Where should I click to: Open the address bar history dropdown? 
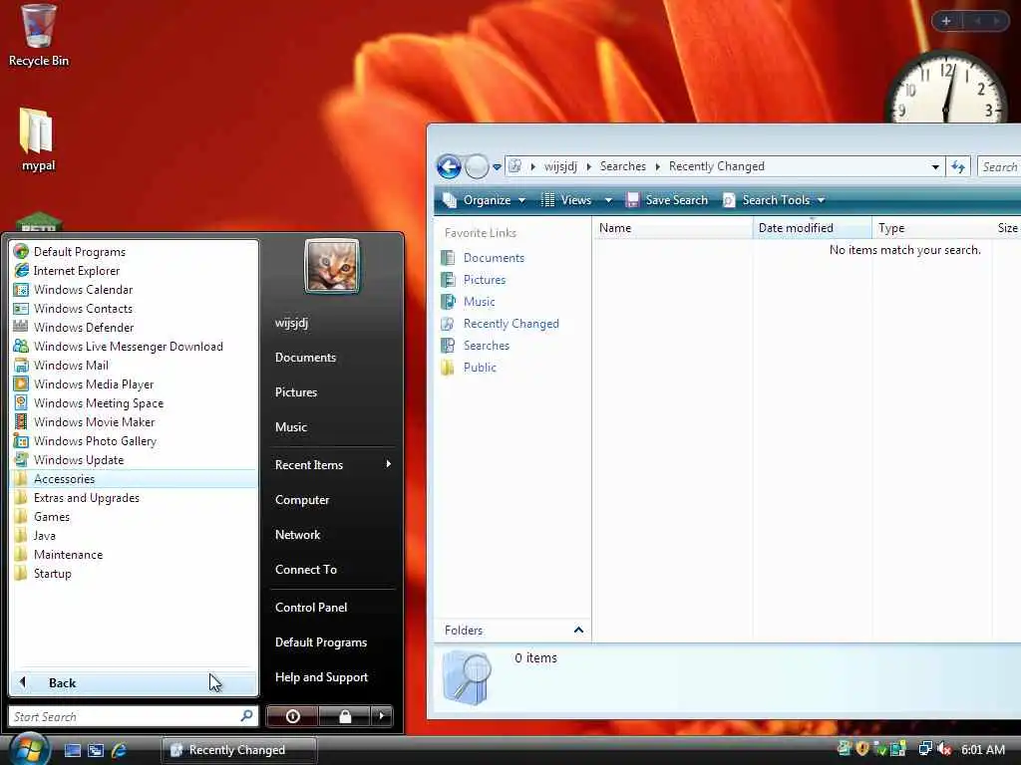click(935, 166)
